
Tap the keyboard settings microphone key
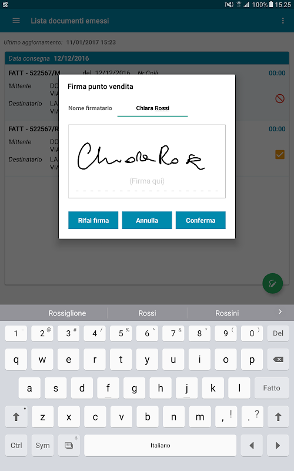click(x=69, y=445)
